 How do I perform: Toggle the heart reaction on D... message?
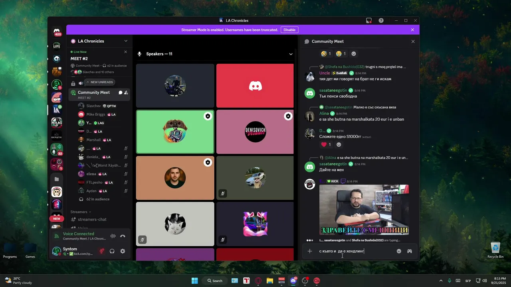tap(326, 145)
